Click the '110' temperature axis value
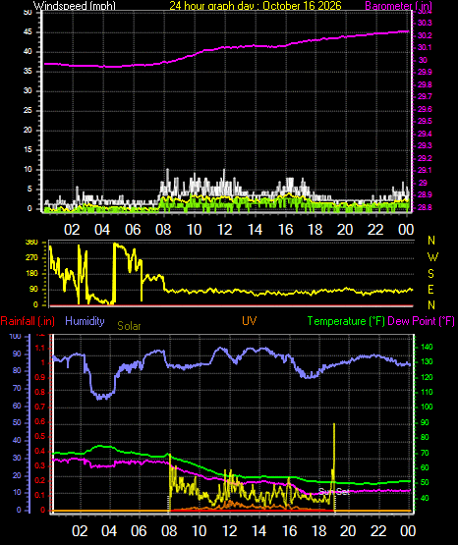This screenshot has width=458, height=545. point(427,392)
